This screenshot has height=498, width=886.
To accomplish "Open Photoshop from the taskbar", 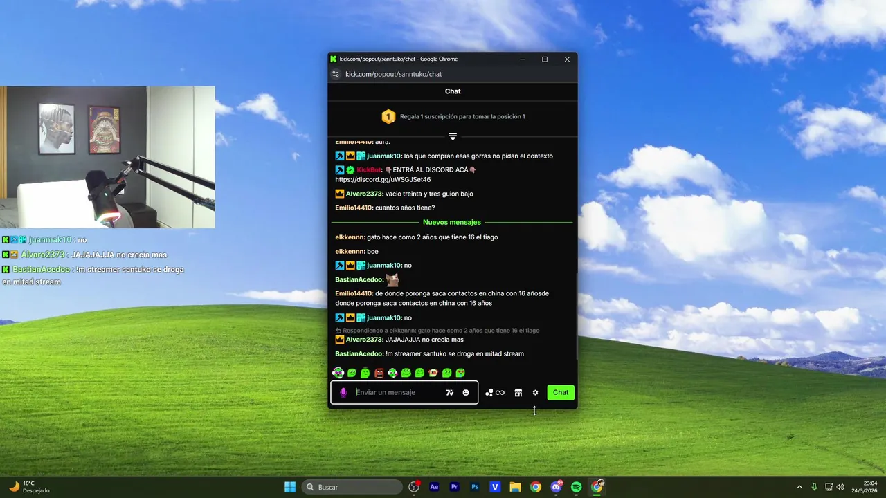I will point(475,487).
